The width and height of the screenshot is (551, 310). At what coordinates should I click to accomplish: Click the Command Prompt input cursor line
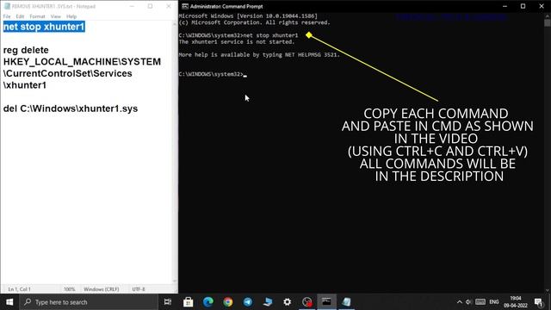[213, 74]
